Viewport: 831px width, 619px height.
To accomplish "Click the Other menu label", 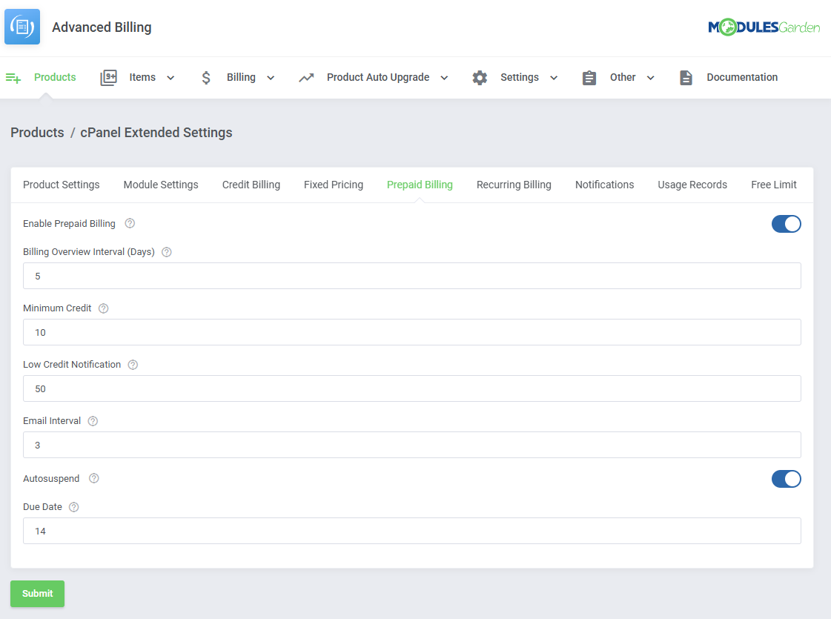I will click(x=623, y=77).
